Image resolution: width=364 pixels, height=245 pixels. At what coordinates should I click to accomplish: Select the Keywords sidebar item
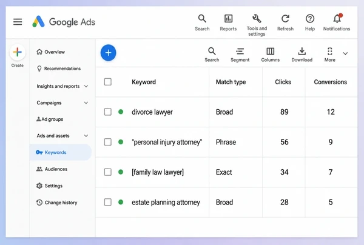61,152
